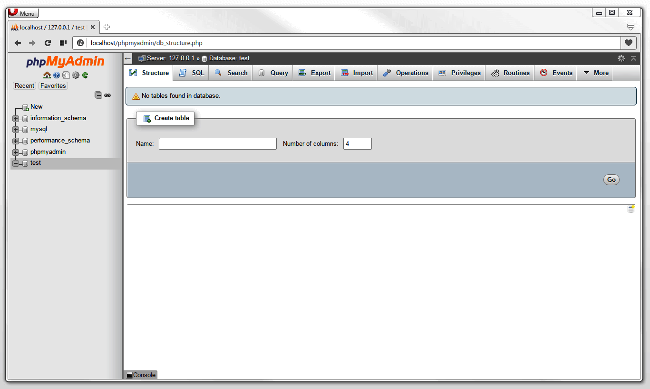The height and width of the screenshot is (389, 650).
Task: Click the table Name input field
Action: coord(217,143)
